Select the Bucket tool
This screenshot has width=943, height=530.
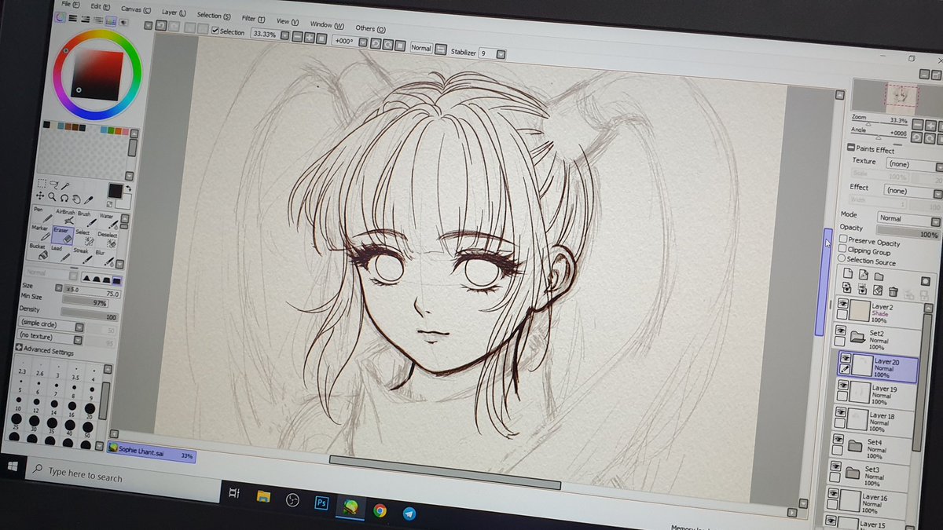pos(39,250)
